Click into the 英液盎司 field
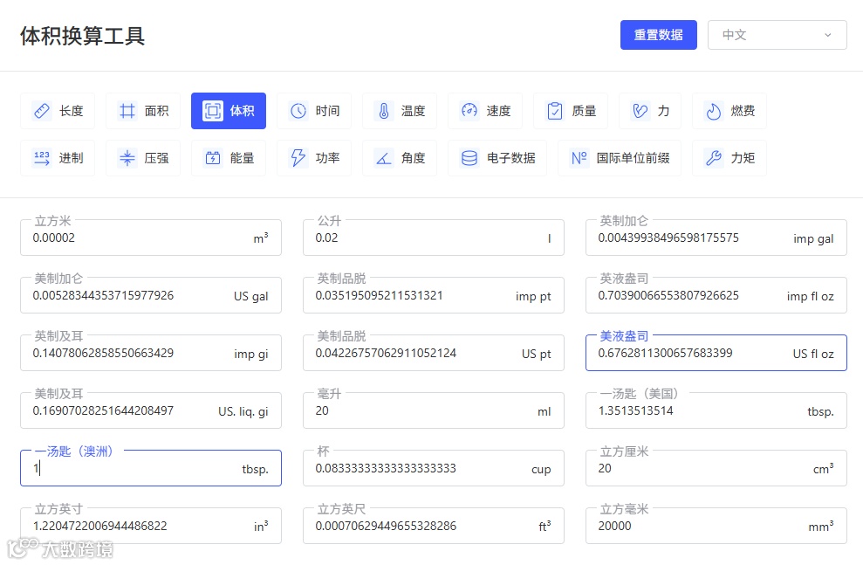The width and height of the screenshot is (863, 565). (x=716, y=295)
